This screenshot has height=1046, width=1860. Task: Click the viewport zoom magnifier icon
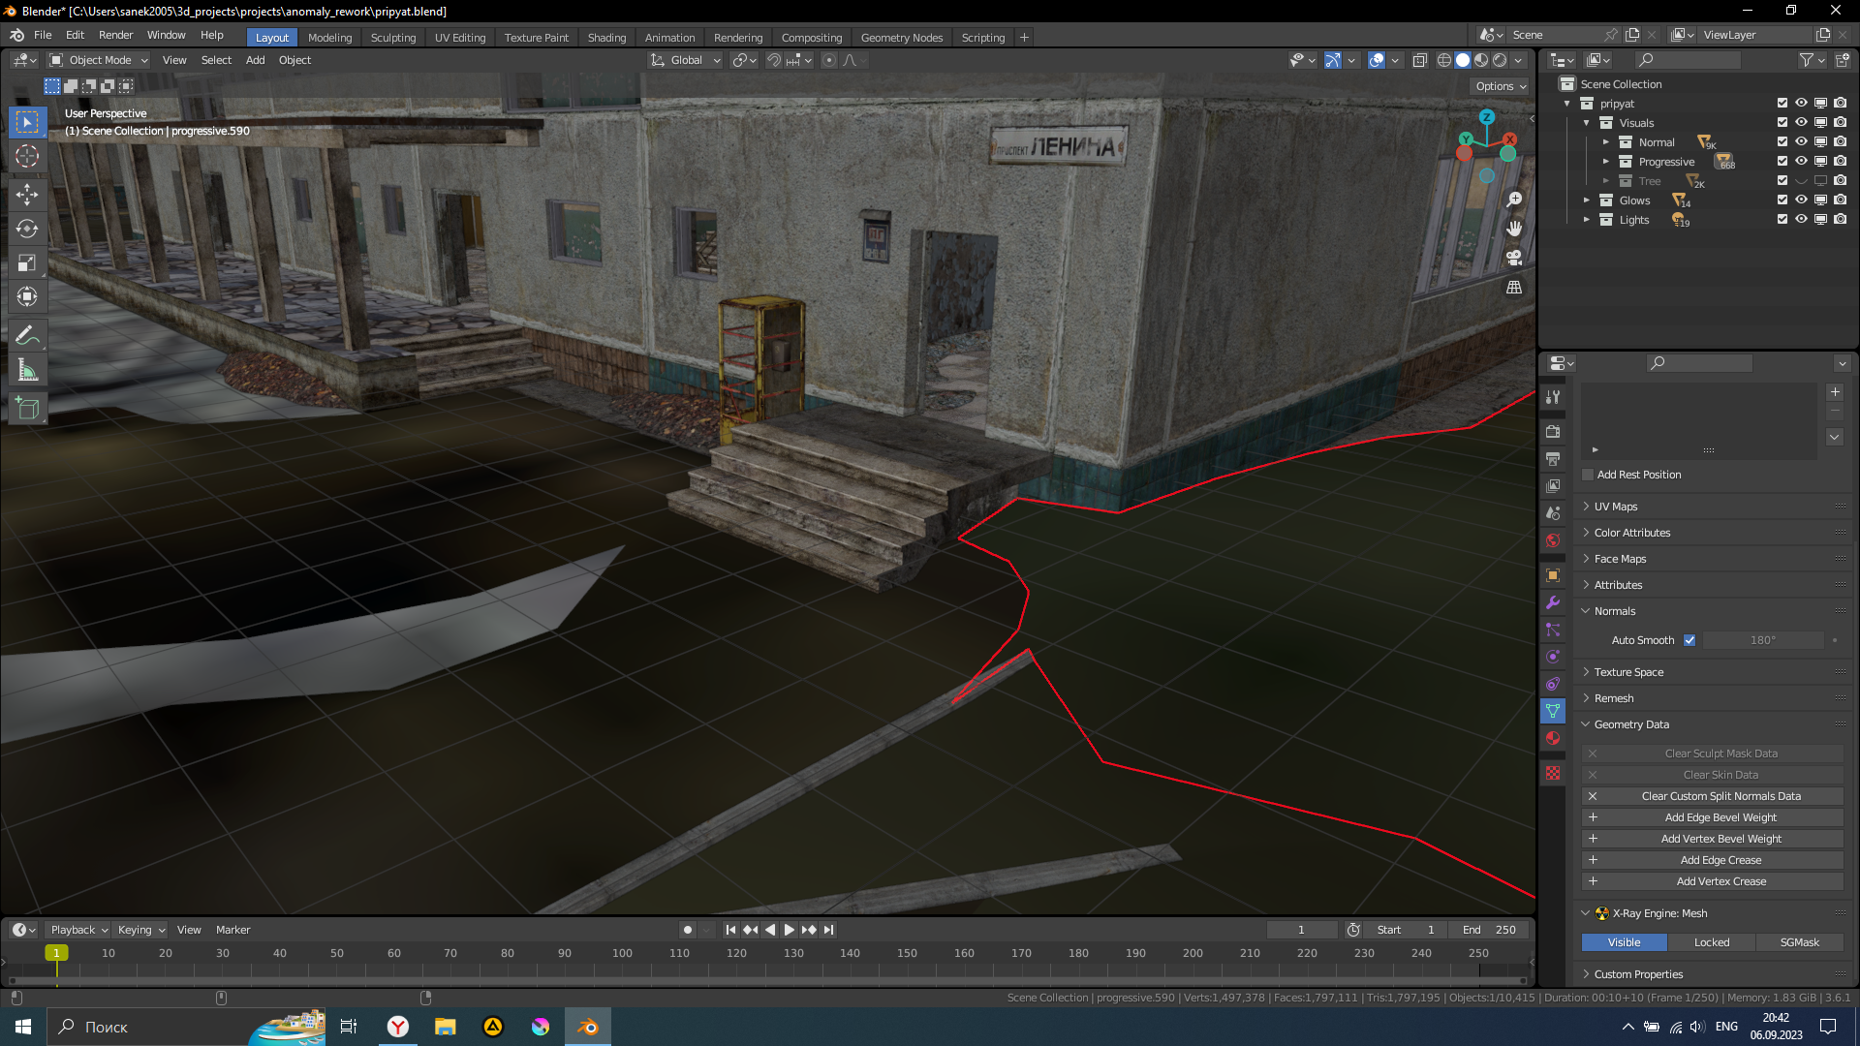click(1514, 200)
